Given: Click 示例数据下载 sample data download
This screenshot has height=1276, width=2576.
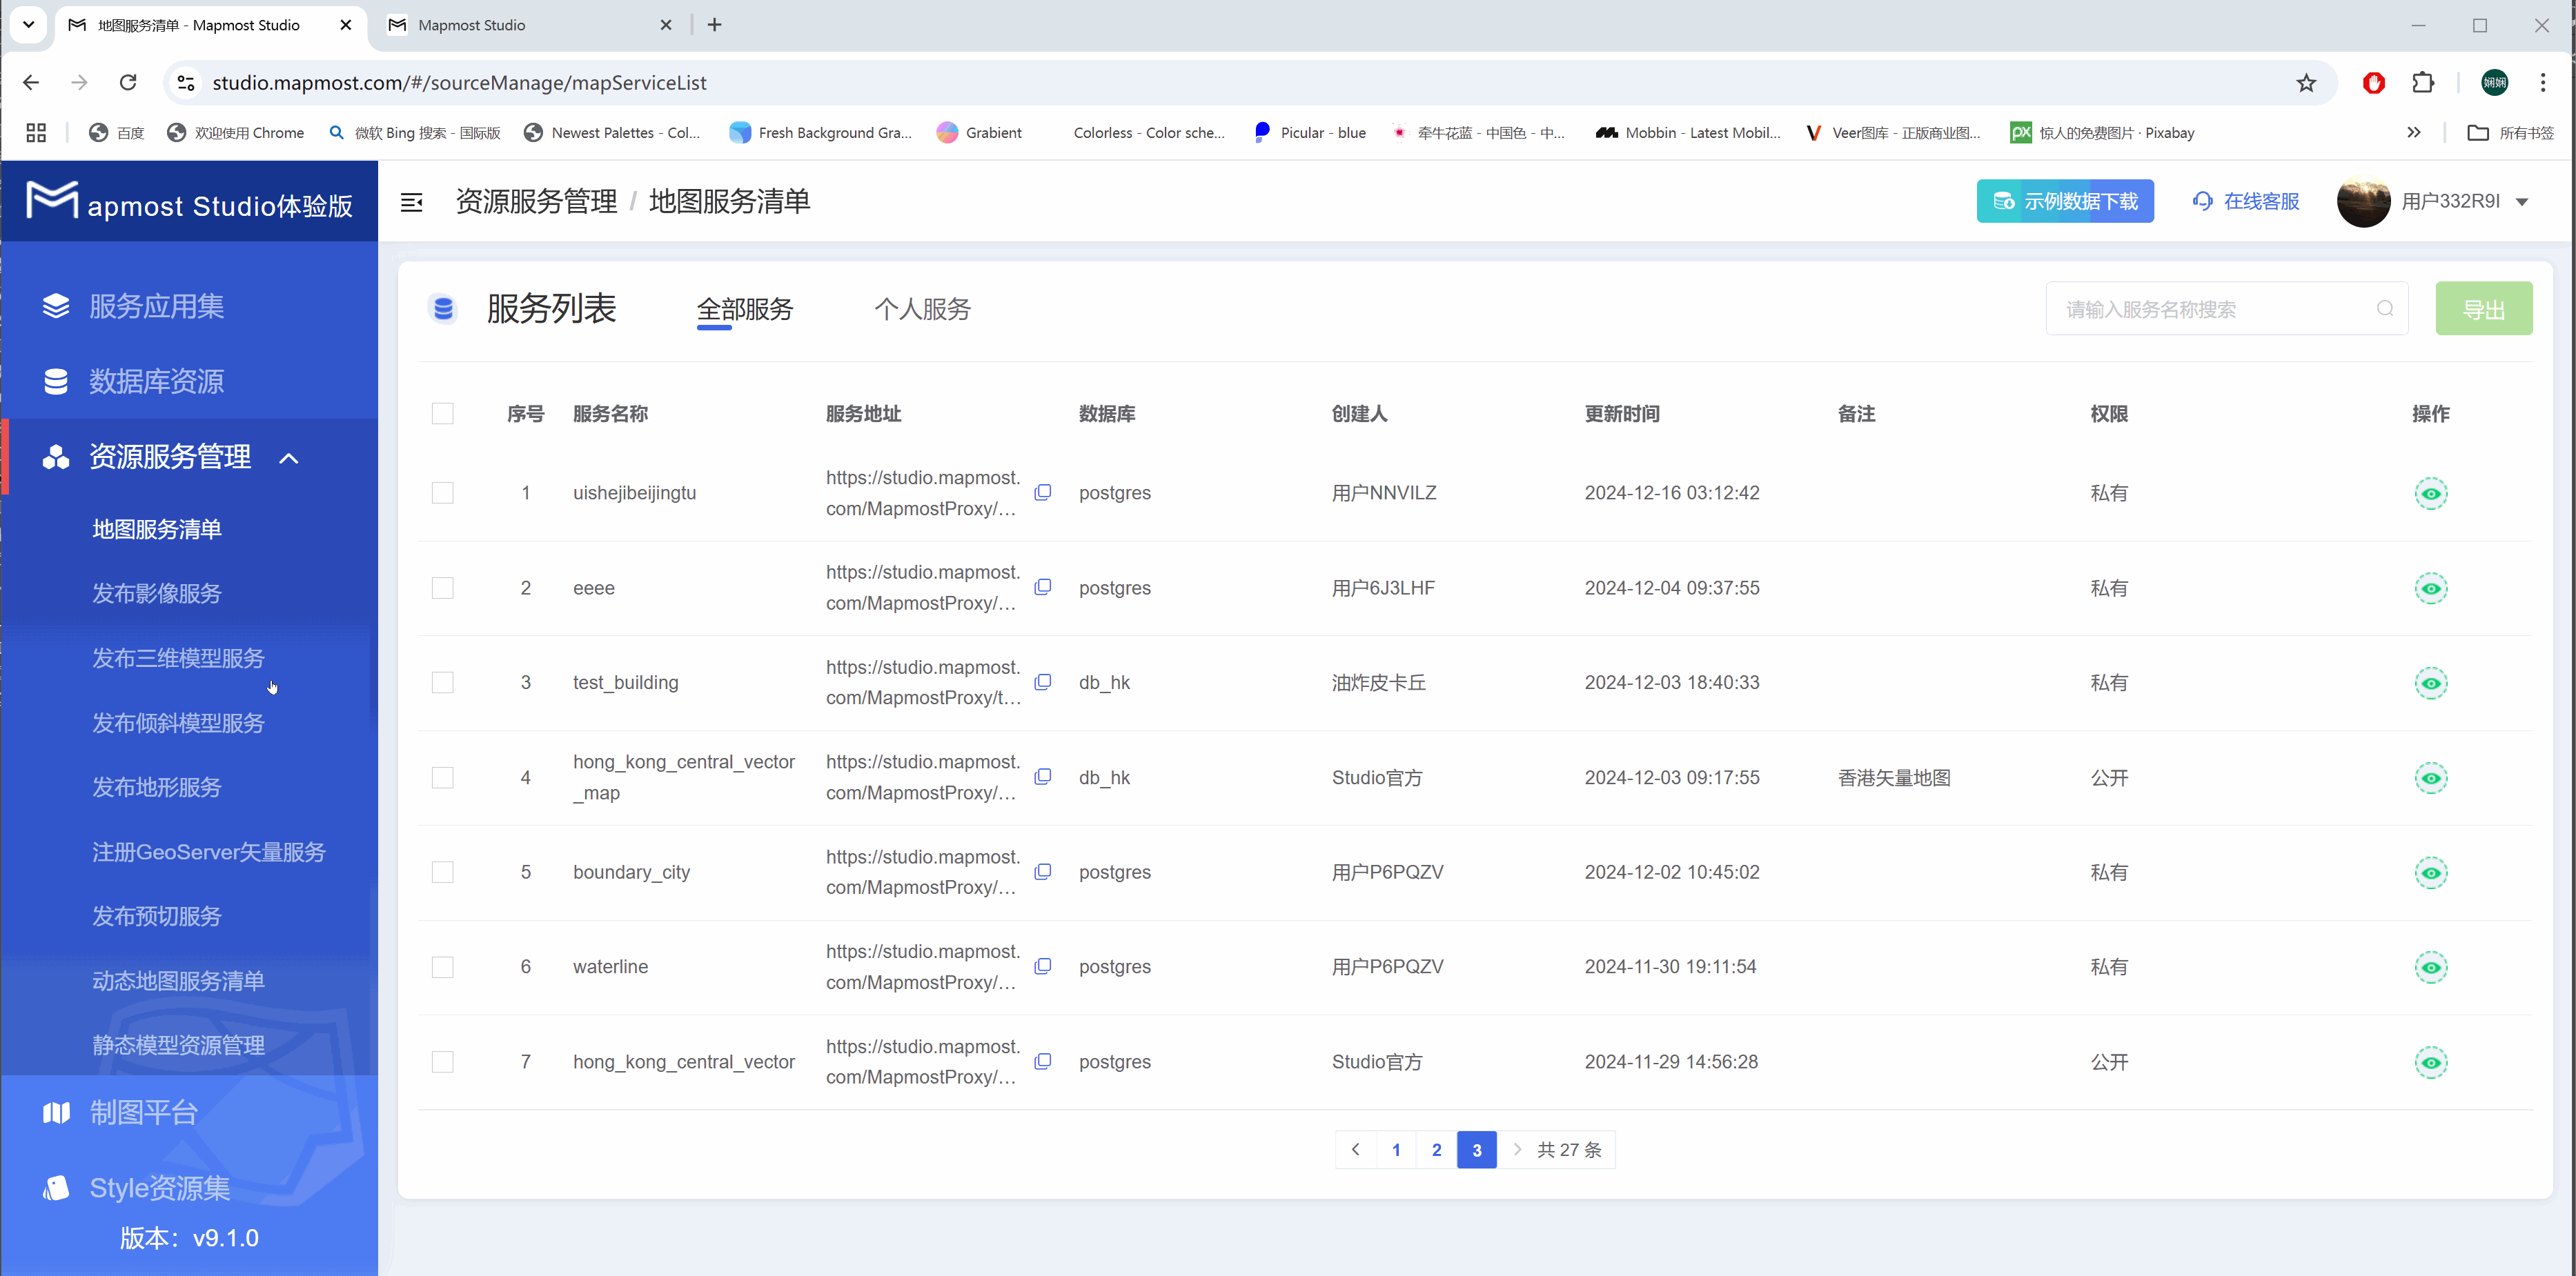Looking at the screenshot, I should (2065, 201).
